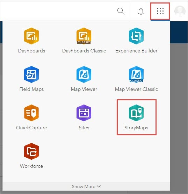Click the search magnifier icon
Screen dimensions: 188x194
(121, 11)
